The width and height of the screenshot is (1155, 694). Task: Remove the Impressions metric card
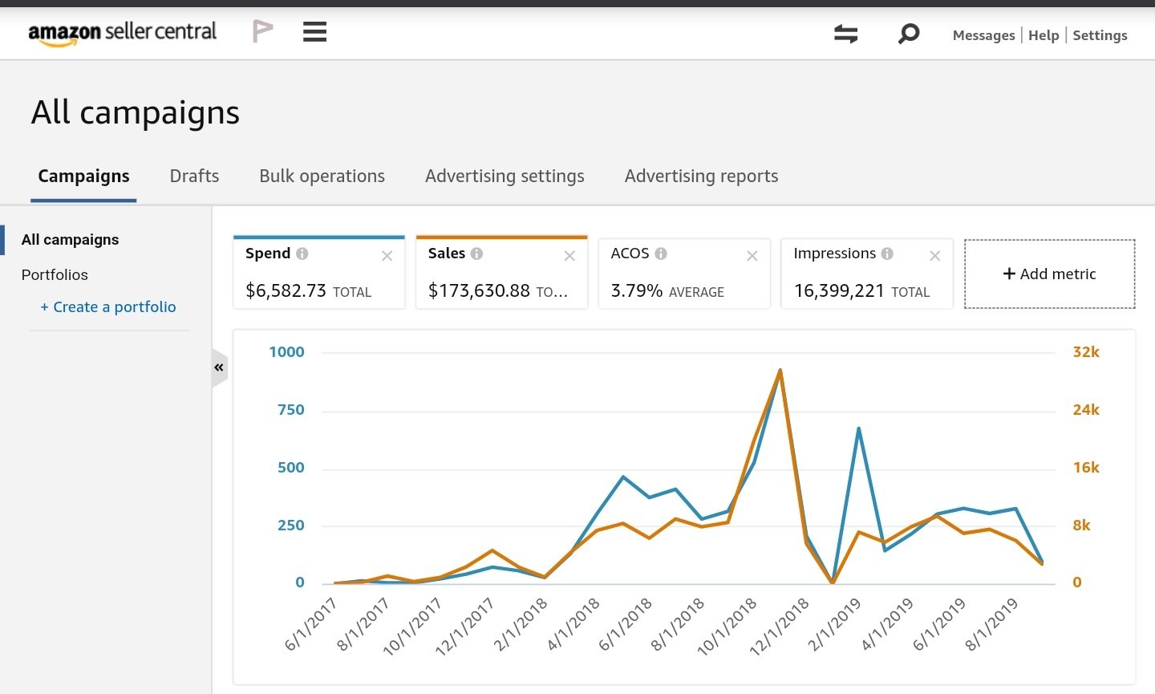(x=934, y=256)
